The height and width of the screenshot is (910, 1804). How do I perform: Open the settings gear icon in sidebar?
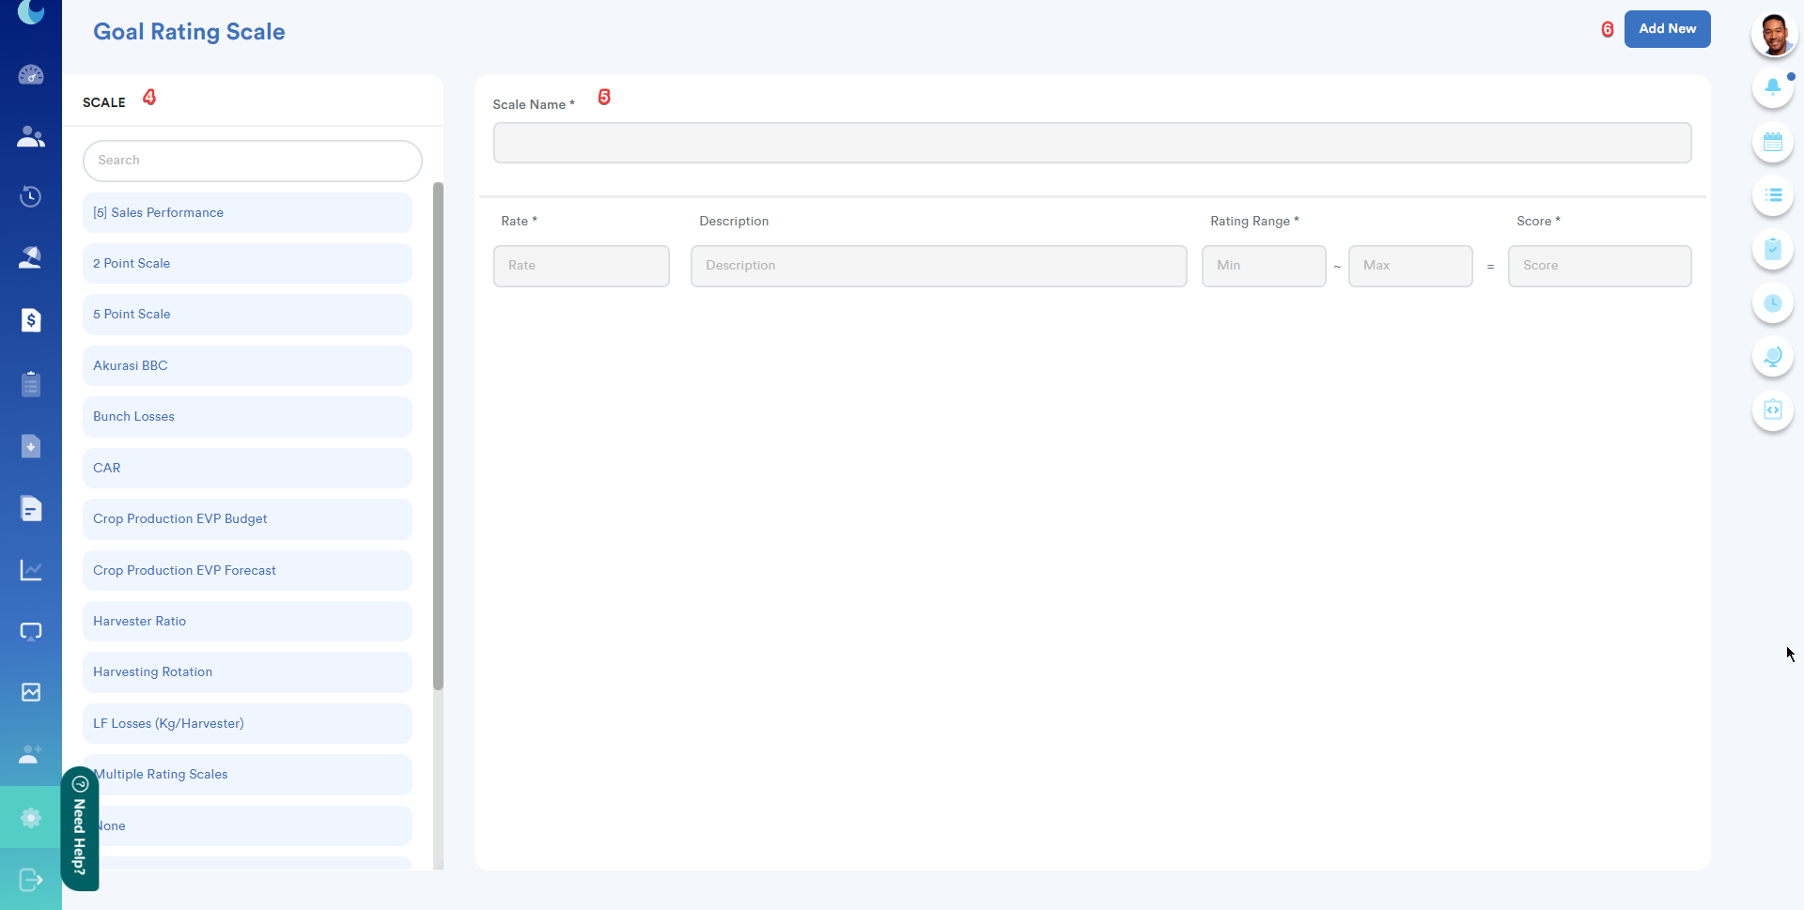[x=31, y=818]
